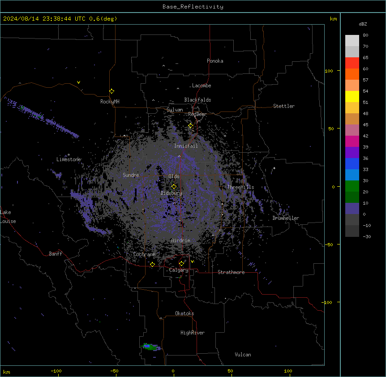Click the yellow diamond marker above the Calgary label
This screenshot has height=377, width=386.
coord(181,264)
